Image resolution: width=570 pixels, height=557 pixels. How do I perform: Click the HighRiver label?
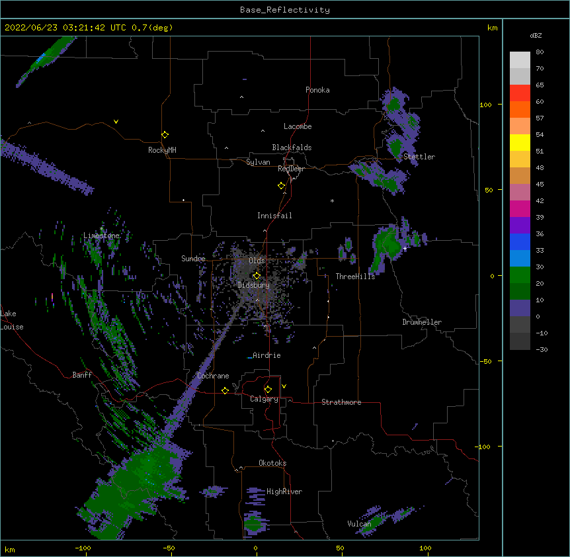pyautogui.click(x=284, y=492)
